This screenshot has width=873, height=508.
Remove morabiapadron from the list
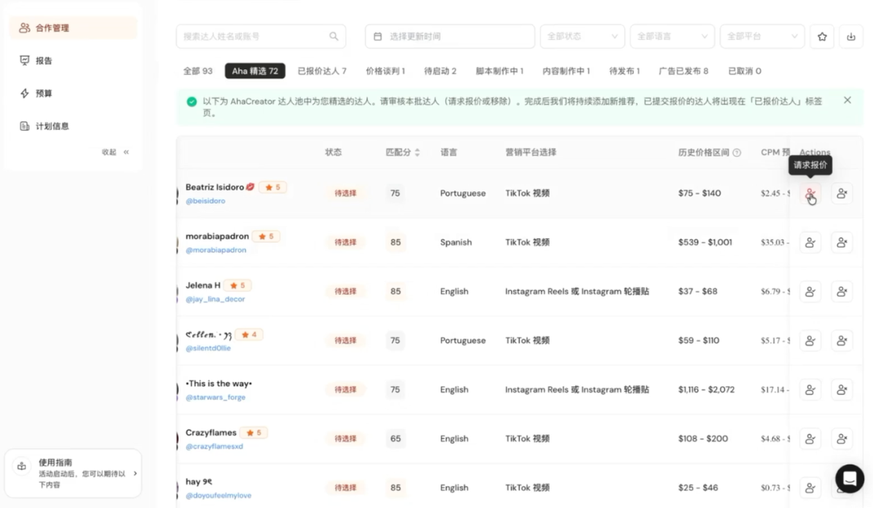tap(841, 242)
